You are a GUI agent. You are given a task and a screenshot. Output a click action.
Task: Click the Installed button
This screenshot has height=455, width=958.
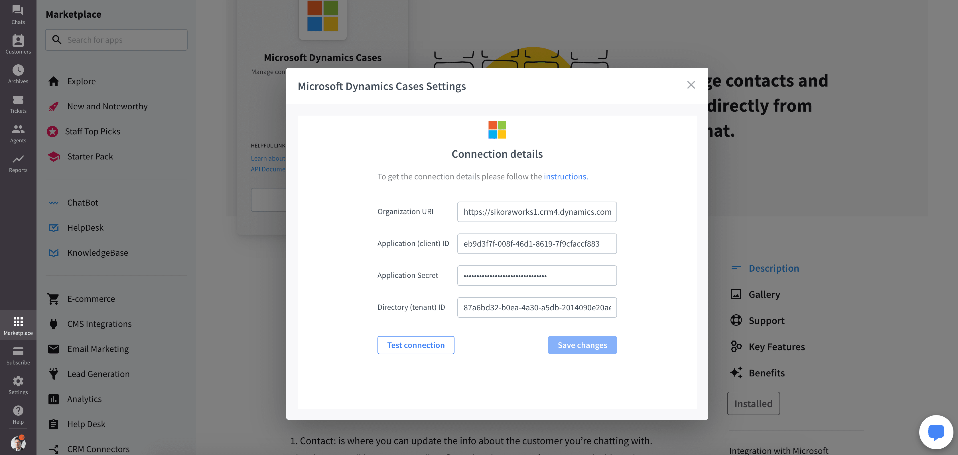[x=753, y=403]
